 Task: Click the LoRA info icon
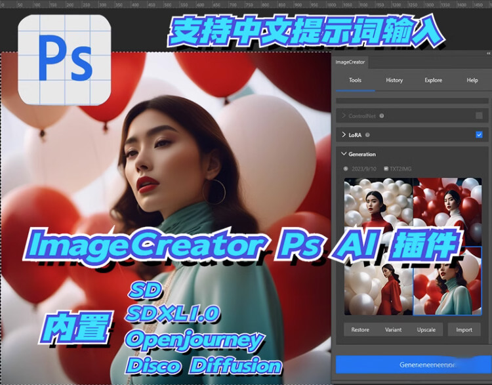(x=367, y=135)
